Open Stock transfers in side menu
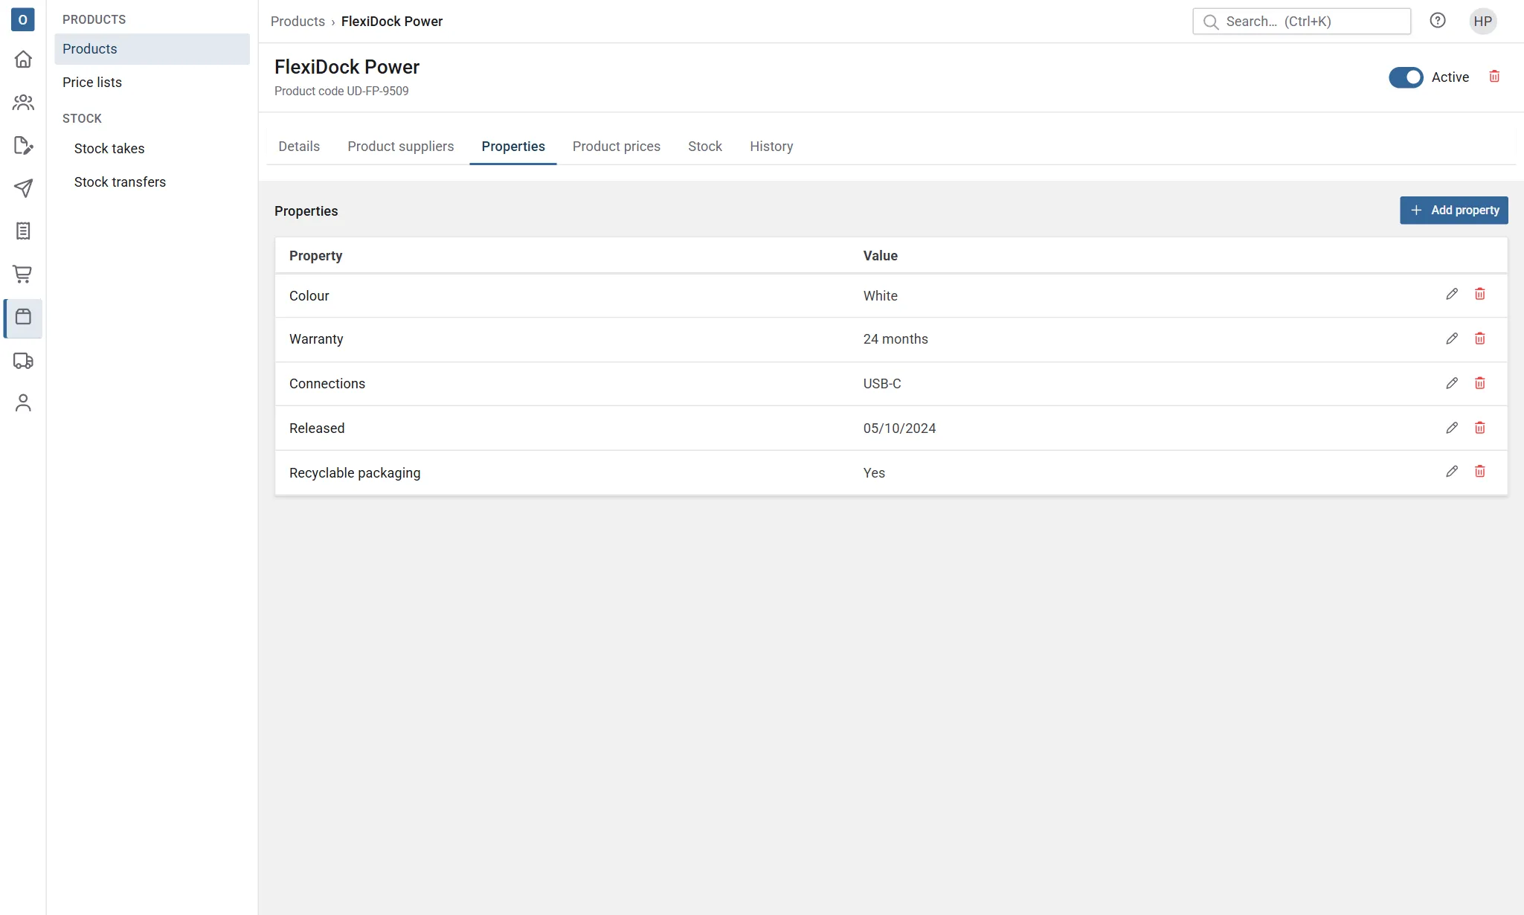 (x=152, y=182)
